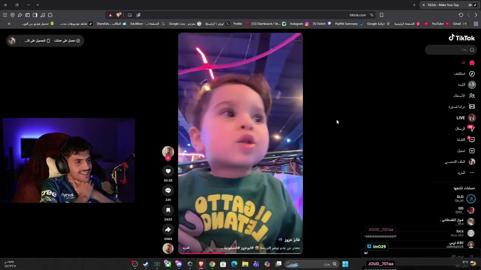The image size is (481, 270).
Task: Open the EduWave bookmark
Action: 148,24
